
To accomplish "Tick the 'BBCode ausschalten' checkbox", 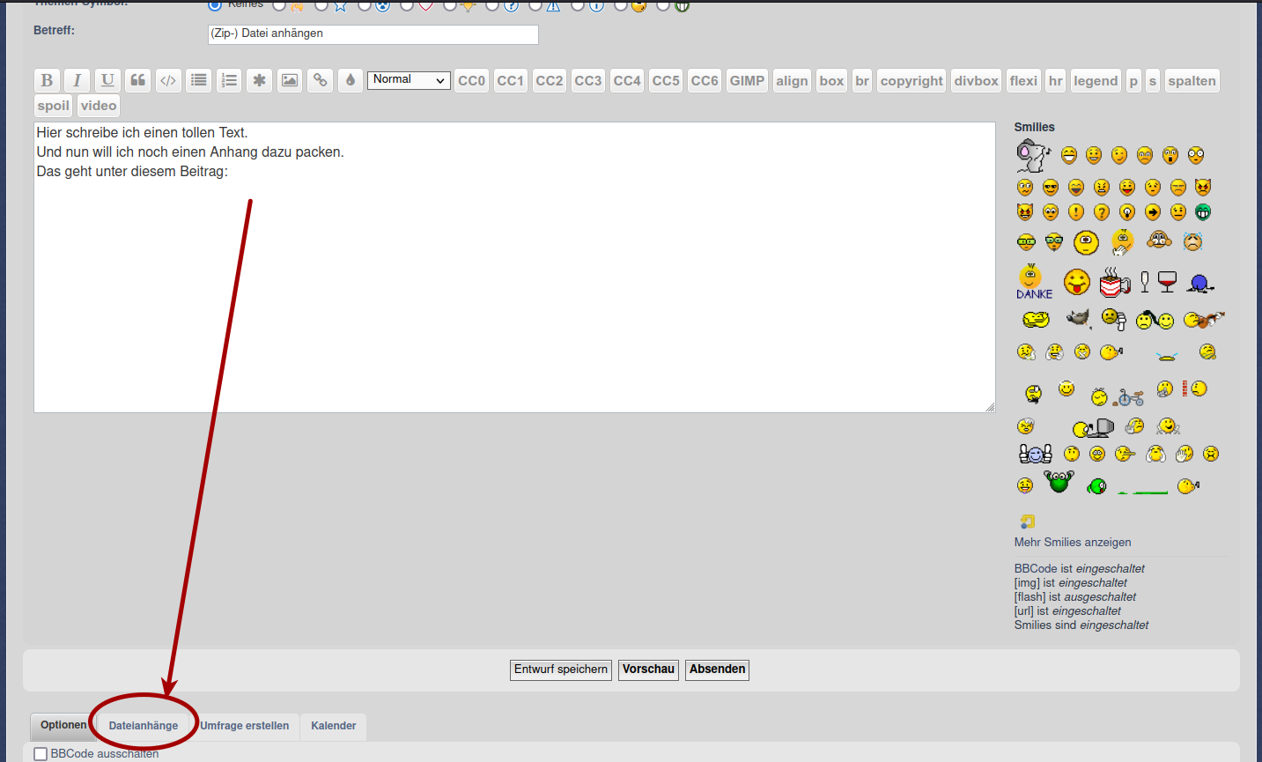I will click(41, 754).
